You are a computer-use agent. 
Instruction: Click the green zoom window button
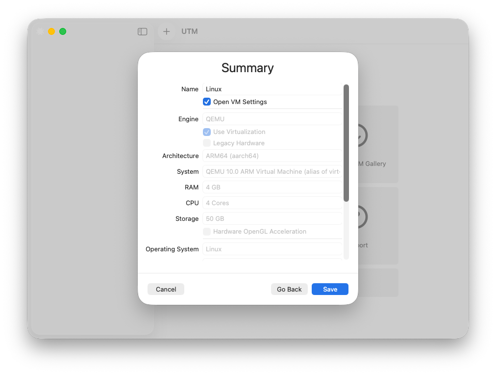click(63, 31)
